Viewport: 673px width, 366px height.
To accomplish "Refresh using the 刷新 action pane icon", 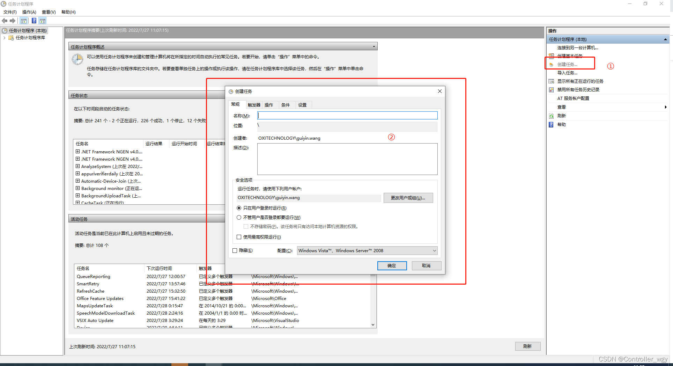I will pyautogui.click(x=561, y=116).
